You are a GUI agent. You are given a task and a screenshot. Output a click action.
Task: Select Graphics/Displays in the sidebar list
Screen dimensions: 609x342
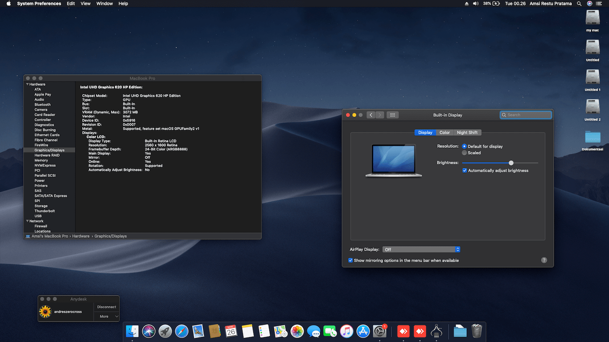tap(49, 150)
